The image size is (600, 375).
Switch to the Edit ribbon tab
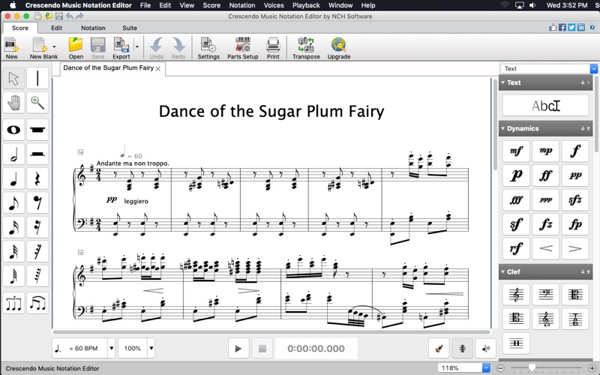tap(57, 28)
